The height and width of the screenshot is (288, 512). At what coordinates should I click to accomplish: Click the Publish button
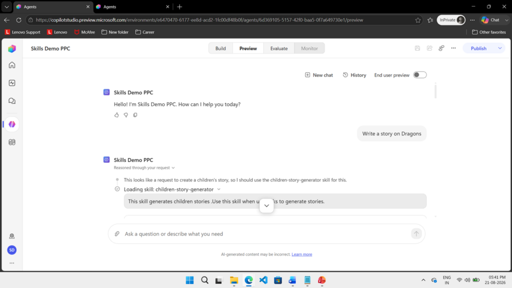pos(478,48)
